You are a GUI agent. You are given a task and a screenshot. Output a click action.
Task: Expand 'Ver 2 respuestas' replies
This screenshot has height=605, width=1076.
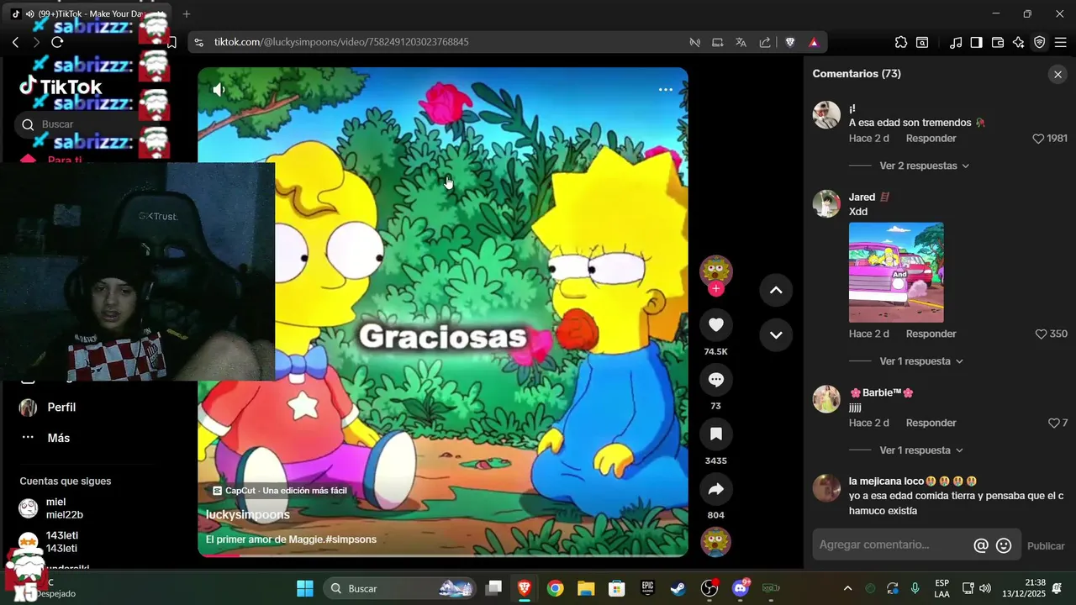point(923,166)
